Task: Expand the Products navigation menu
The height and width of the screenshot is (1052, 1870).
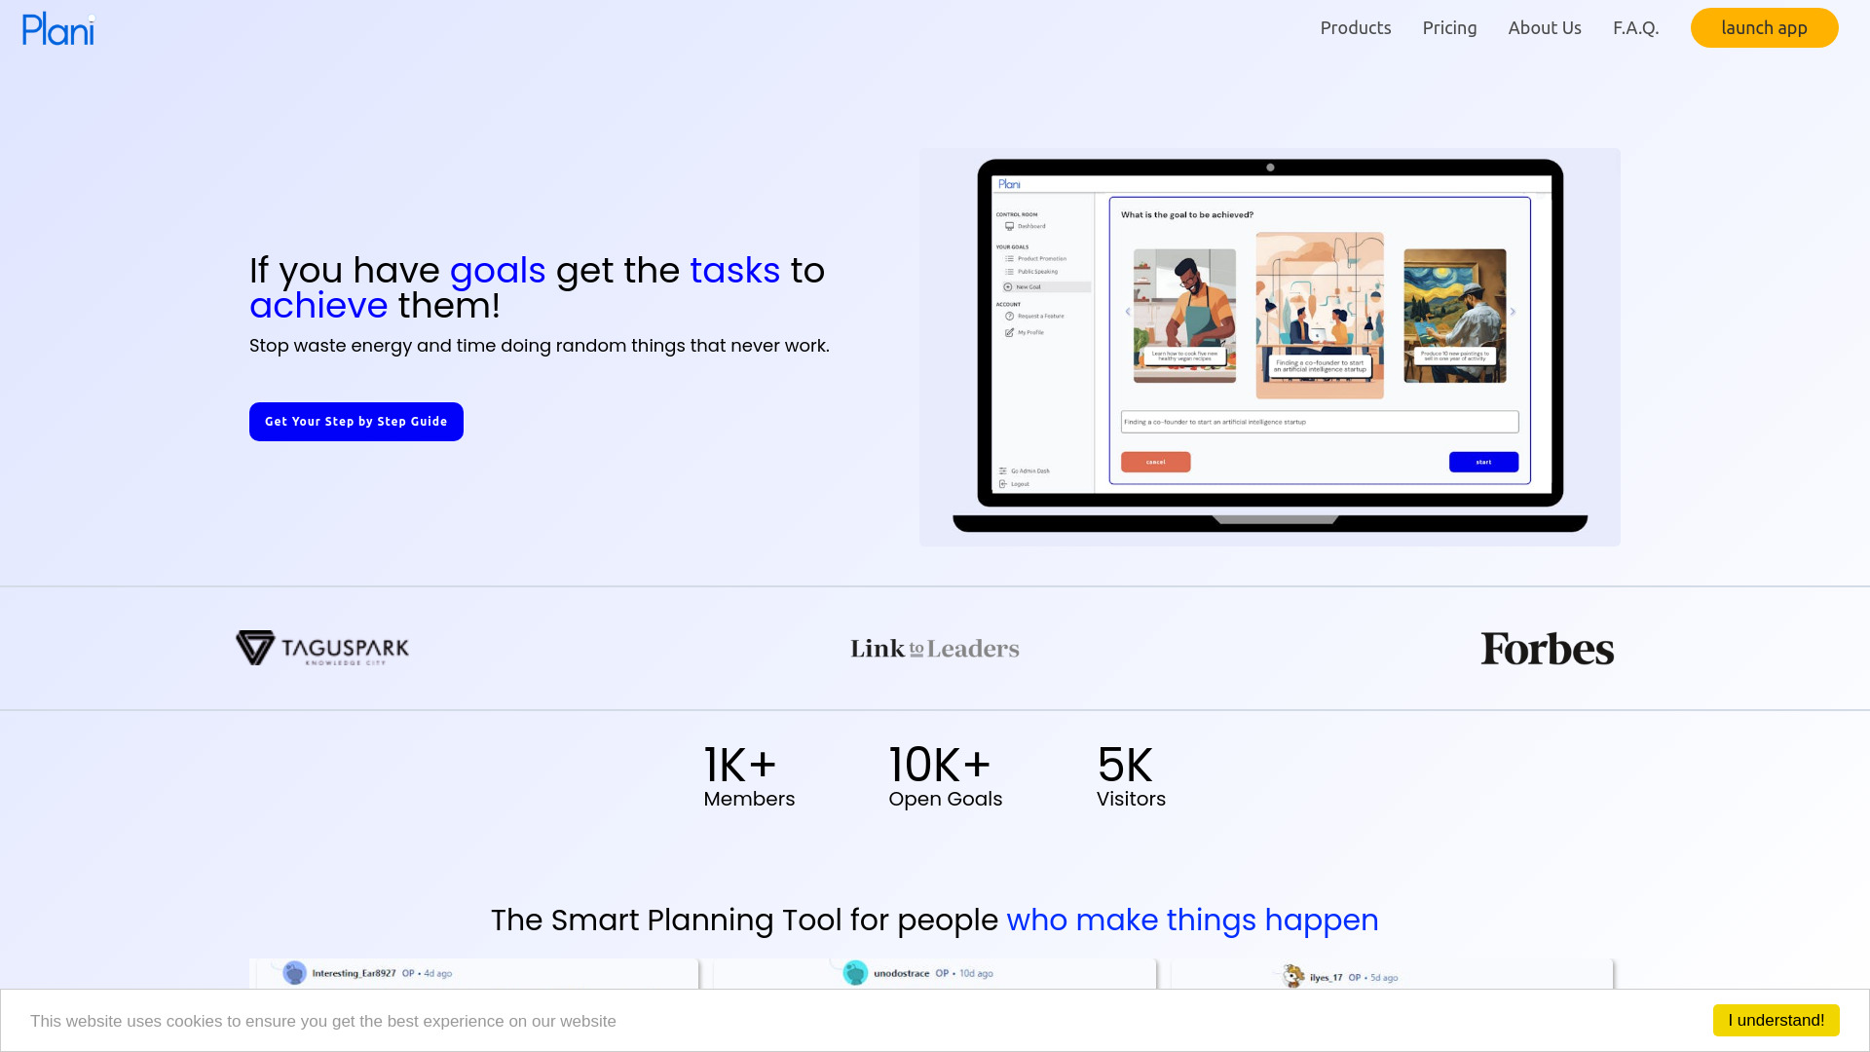Action: (x=1355, y=28)
